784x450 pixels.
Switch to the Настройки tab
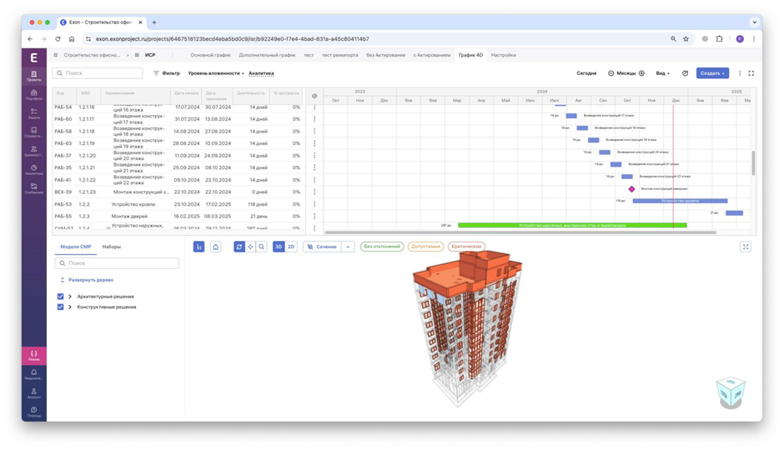(x=503, y=55)
